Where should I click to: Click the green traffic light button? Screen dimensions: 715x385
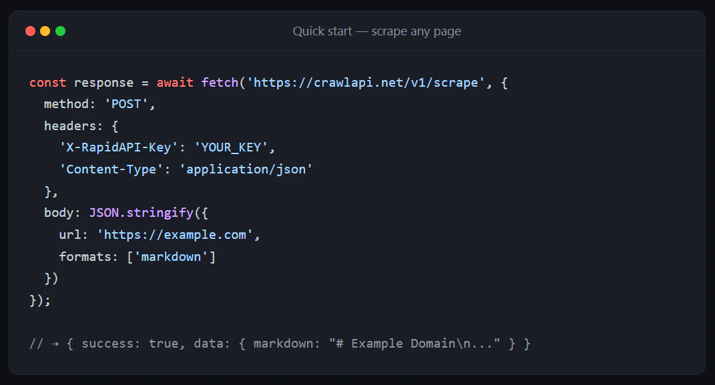point(60,31)
